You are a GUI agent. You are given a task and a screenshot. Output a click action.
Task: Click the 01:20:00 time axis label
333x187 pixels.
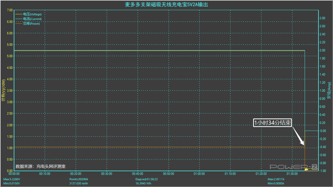[x=261, y=174]
